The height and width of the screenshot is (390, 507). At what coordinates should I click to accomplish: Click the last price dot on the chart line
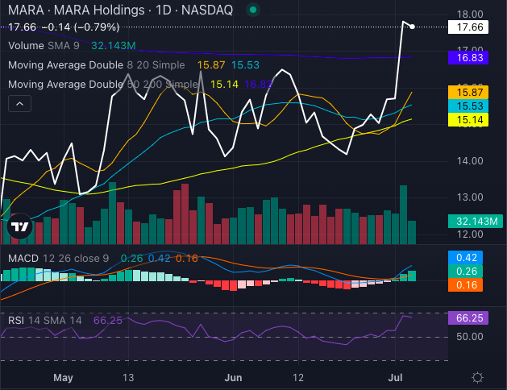[412, 27]
